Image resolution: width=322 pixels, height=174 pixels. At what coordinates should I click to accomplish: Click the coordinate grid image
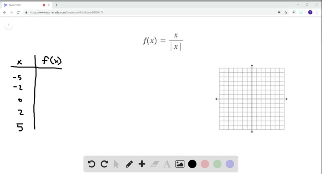pyautogui.click(x=252, y=99)
